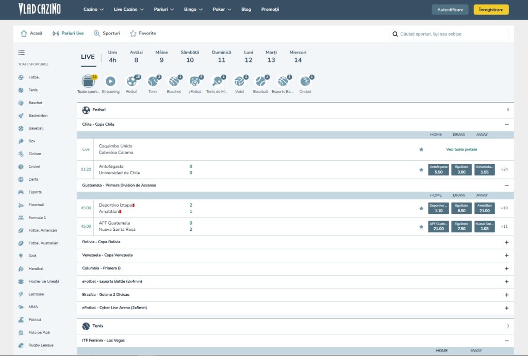Viewport: 528px width, 356px height.
Task: Switch to the Favorite tab
Action: (x=143, y=33)
